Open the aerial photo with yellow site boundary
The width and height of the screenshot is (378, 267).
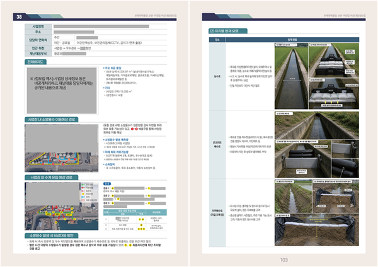click(62, 148)
